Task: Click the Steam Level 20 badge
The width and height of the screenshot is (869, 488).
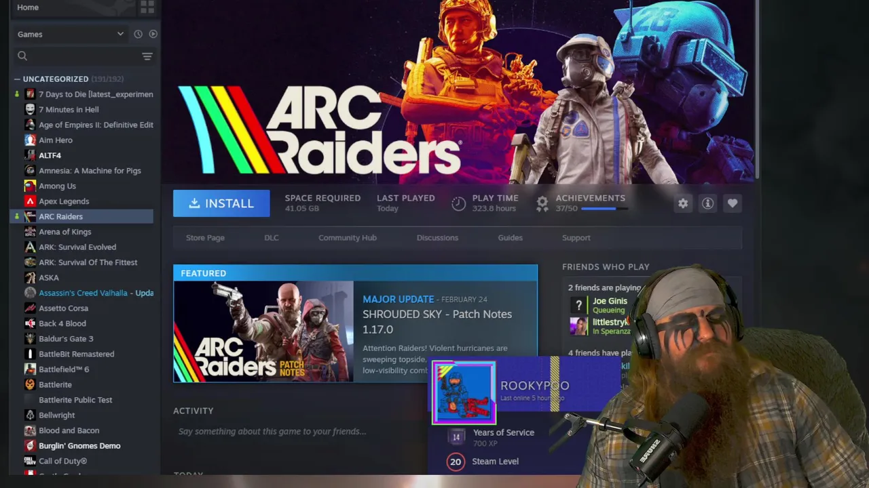Action: 456,462
